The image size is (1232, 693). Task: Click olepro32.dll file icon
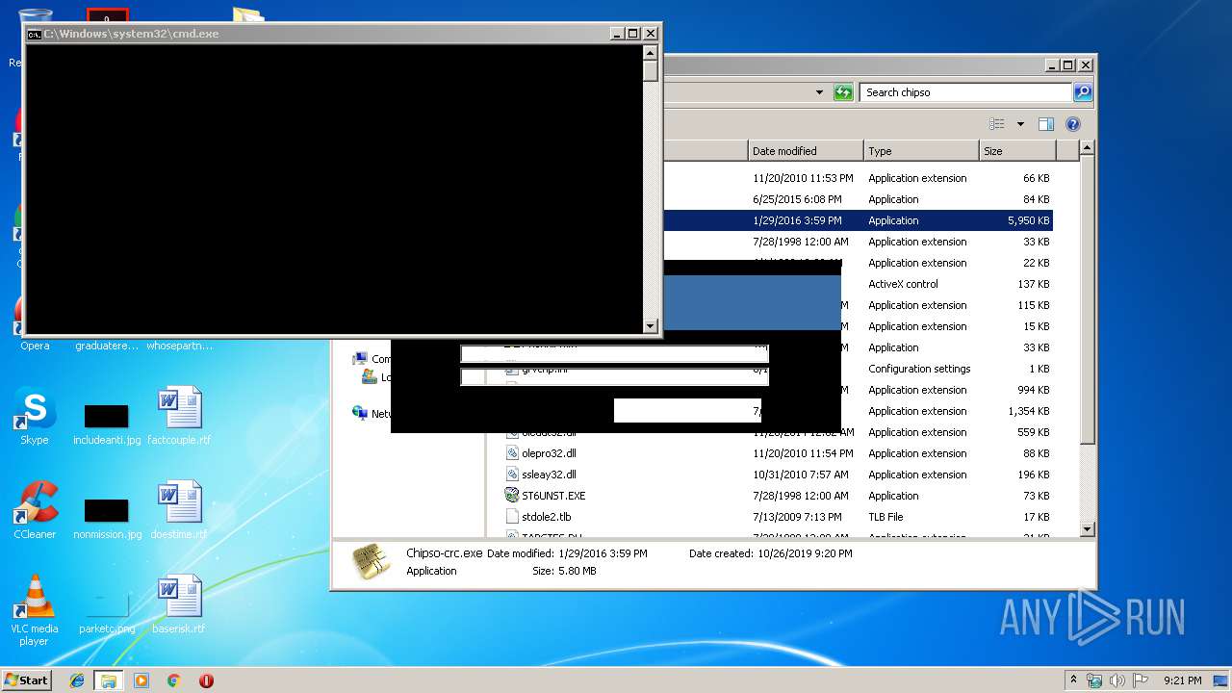512,453
